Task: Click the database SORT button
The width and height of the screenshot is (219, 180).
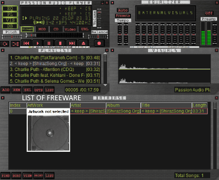Action: [x=17, y=176]
